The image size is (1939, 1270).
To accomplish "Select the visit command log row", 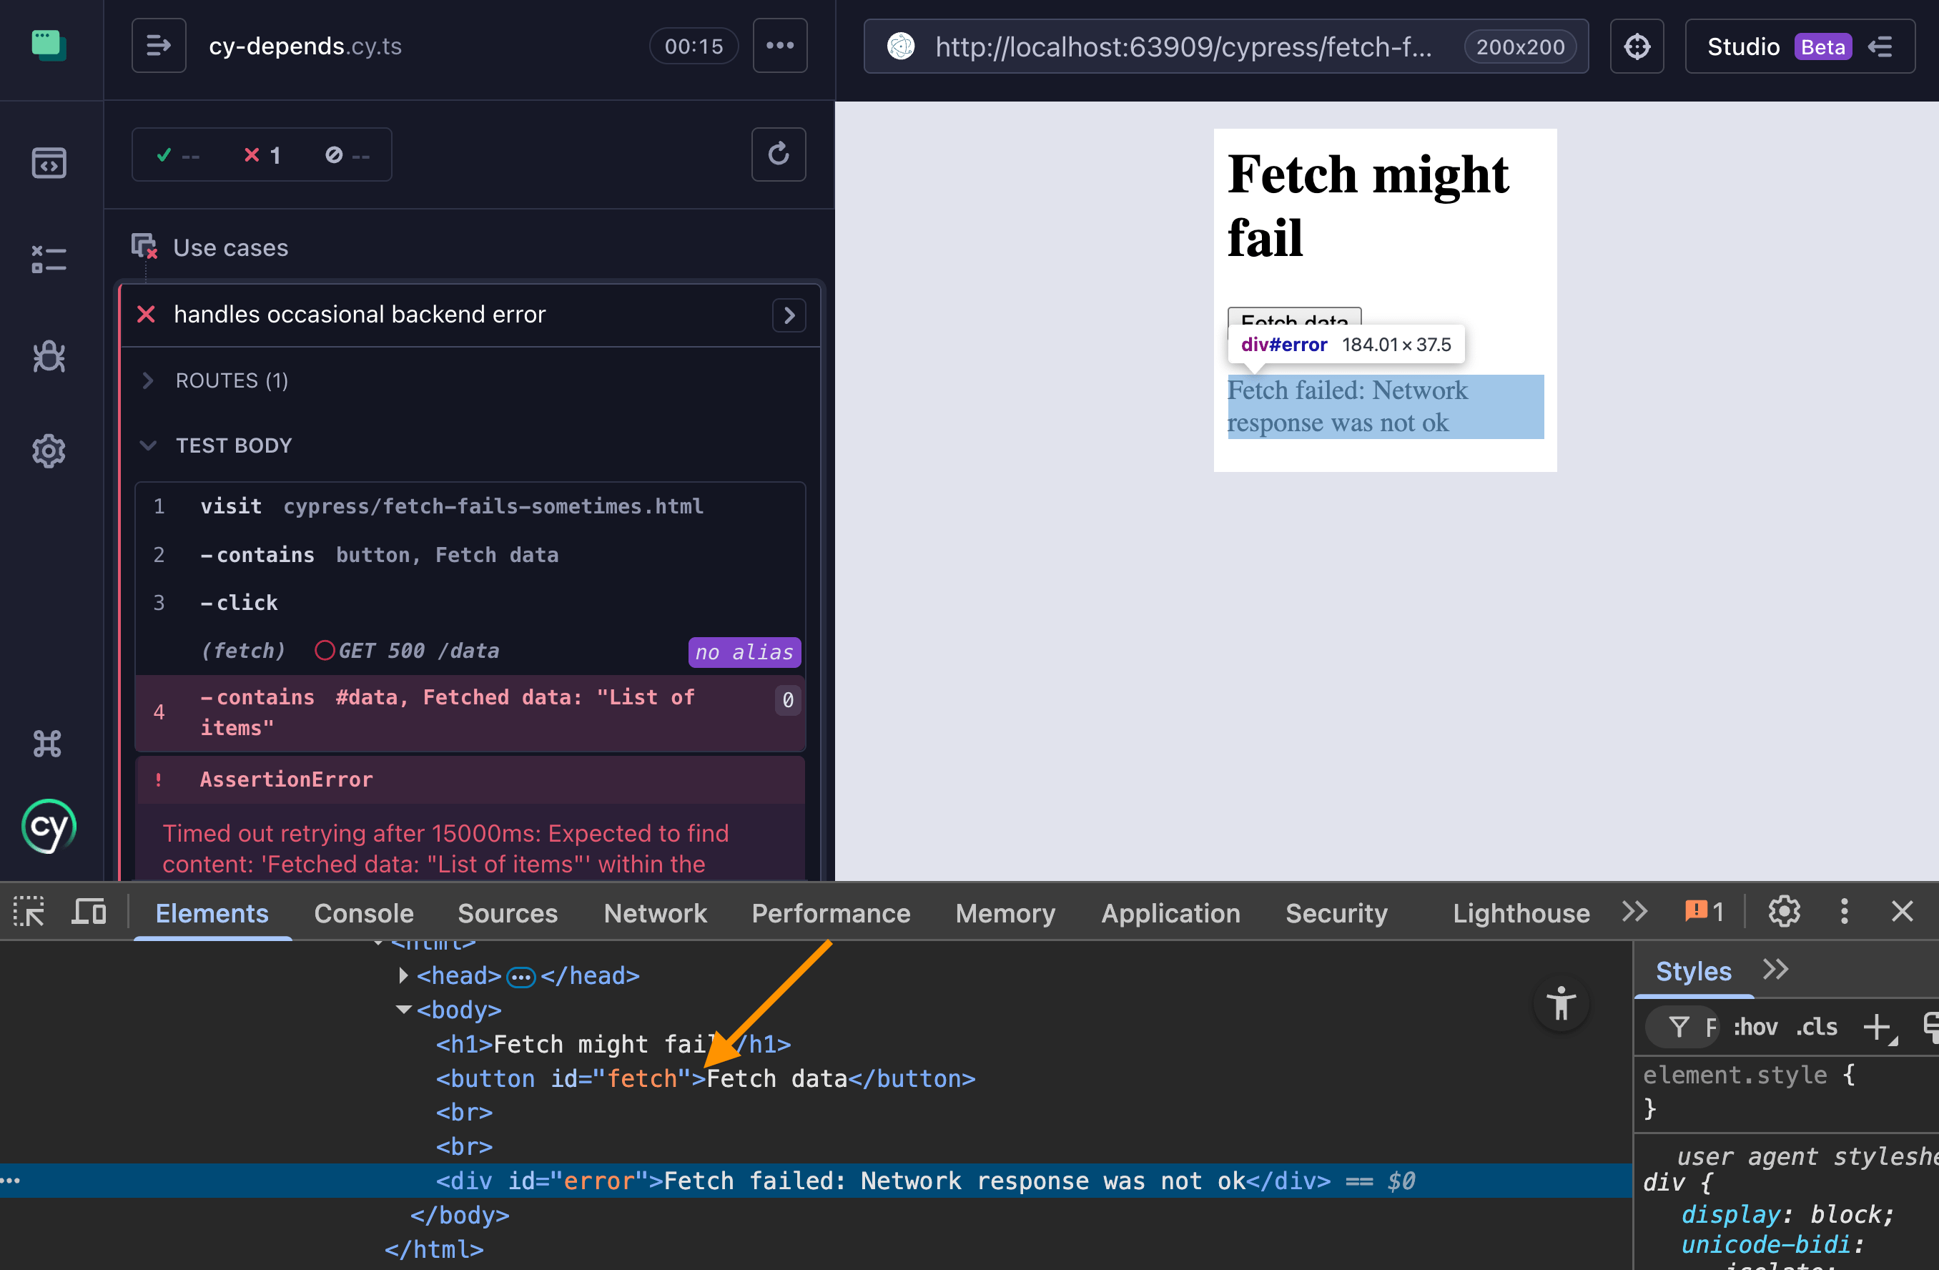I will tap(470, 507).
